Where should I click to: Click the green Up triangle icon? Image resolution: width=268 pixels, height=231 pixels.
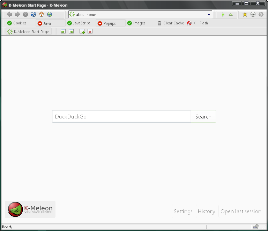click(x=231, y=15)
